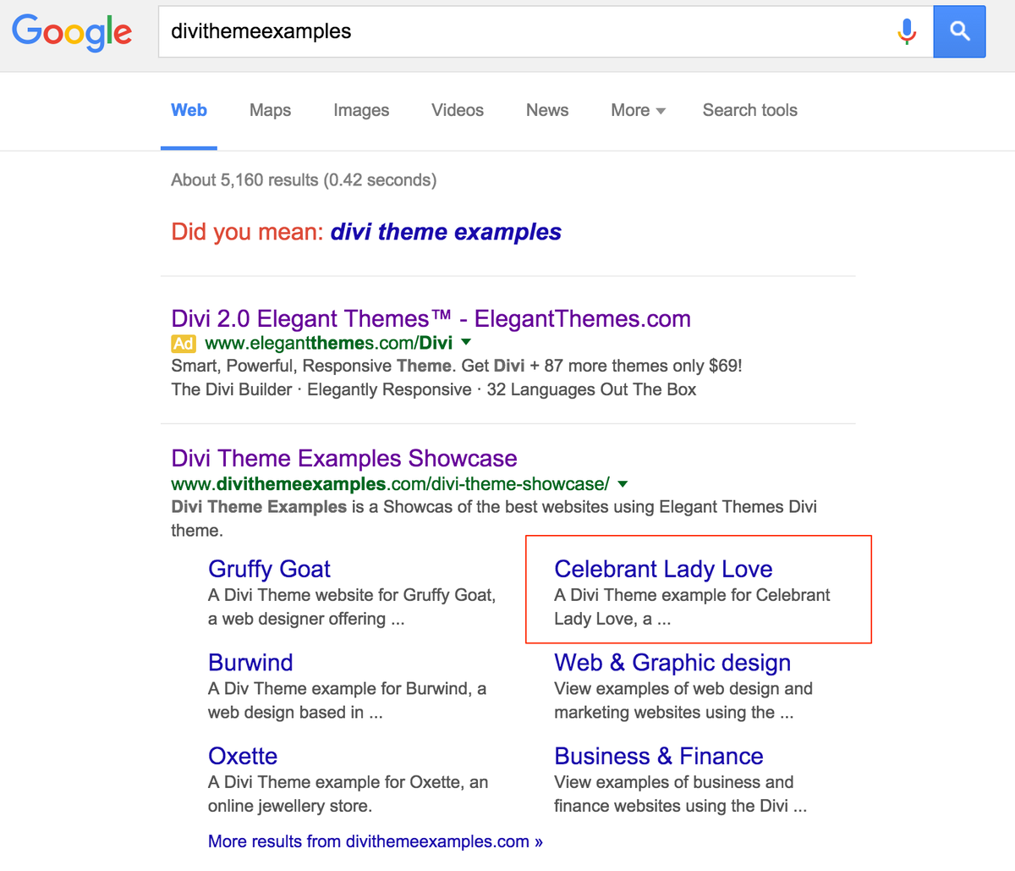The width and height of the screenshot is (1015, 871).
Task: Switch to the Images tab
Action: coord(361,110)
